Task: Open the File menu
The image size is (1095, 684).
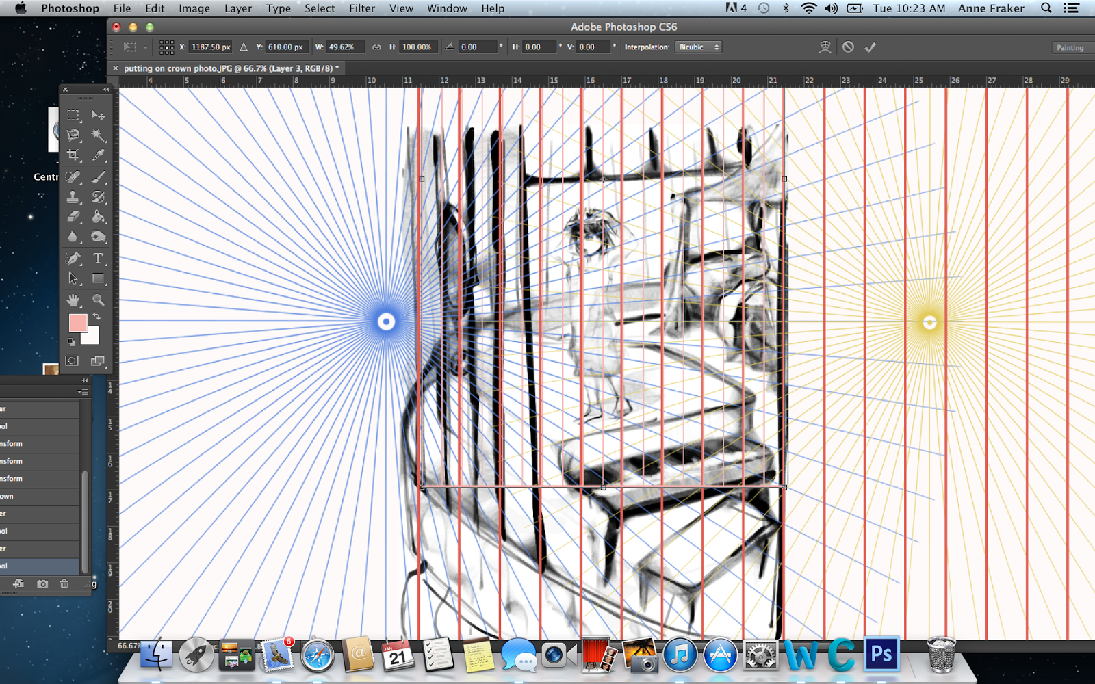Action: pos(122,8)
